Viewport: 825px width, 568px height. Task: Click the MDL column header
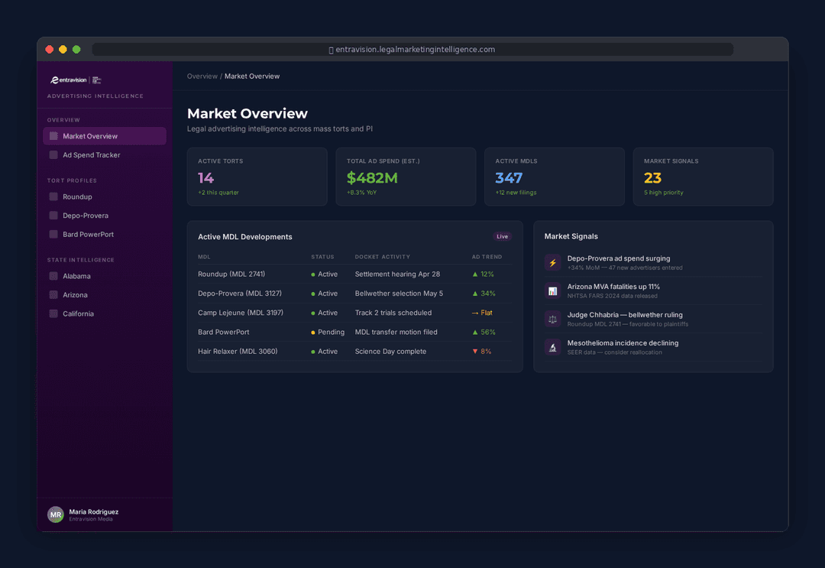[204, 257]
